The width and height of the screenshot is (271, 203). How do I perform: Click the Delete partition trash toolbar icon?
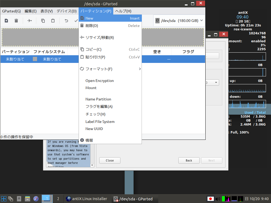16,21
